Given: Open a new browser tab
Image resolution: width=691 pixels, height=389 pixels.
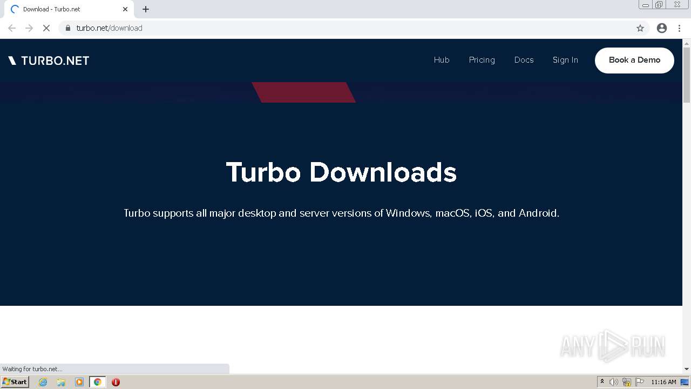Looking at the screenshot, I should pos(146,9).
